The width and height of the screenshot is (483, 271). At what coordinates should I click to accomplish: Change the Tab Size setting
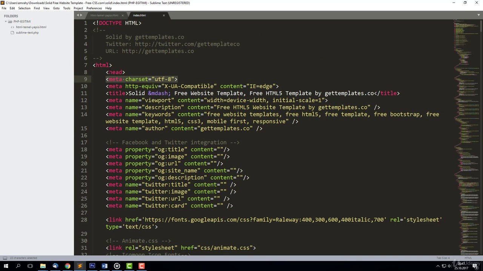point(443,258)
